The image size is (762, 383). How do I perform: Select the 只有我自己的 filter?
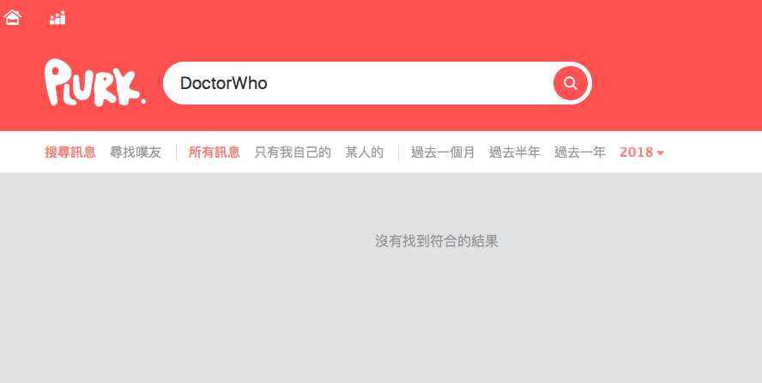(x=293, y=153)
